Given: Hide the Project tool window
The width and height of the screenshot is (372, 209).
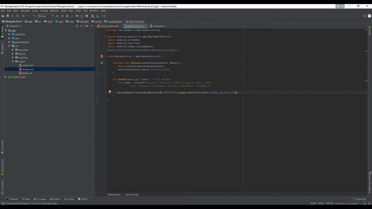Looking at the screenshot, I should coord(92,26).
